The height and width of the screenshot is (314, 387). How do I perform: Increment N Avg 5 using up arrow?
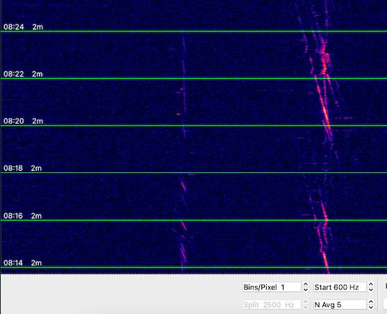click(371, 302)
